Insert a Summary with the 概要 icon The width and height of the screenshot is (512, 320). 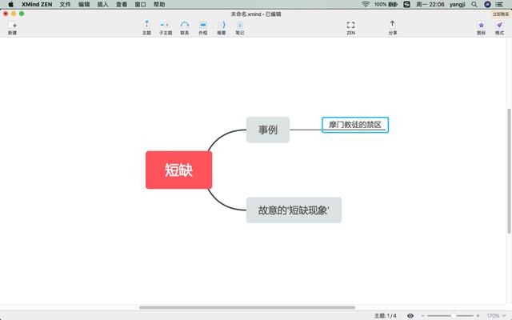pos(222,28)
